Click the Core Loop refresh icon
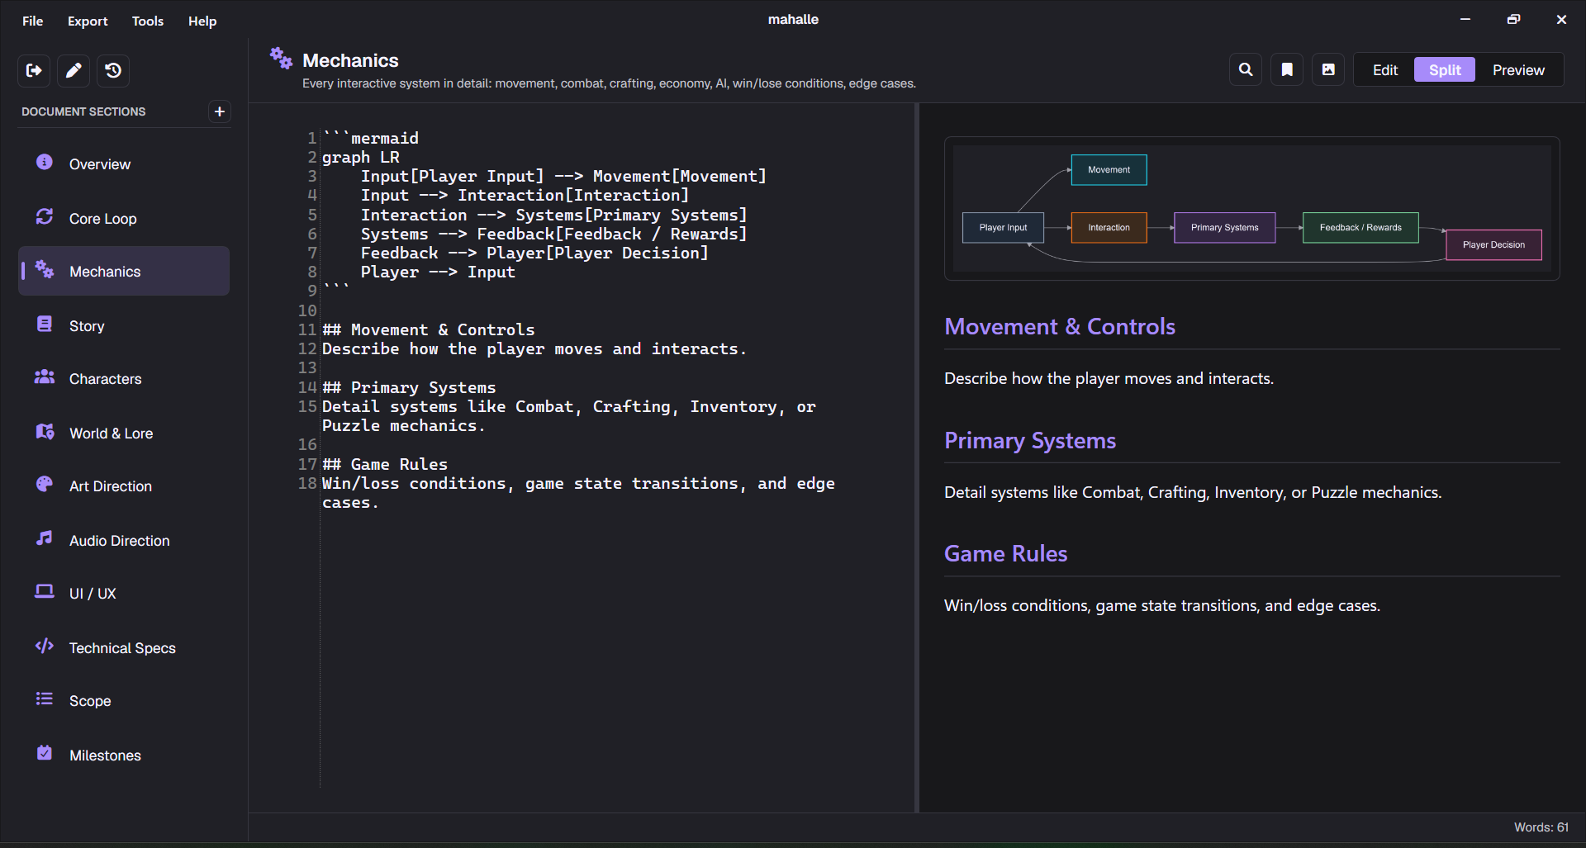Image resolution: width=1586 pixels, height=848 pixels. click(45, 217)
